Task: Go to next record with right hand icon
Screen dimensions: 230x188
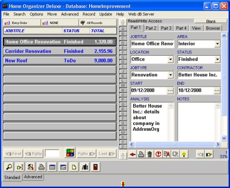Action: [209, 154]
